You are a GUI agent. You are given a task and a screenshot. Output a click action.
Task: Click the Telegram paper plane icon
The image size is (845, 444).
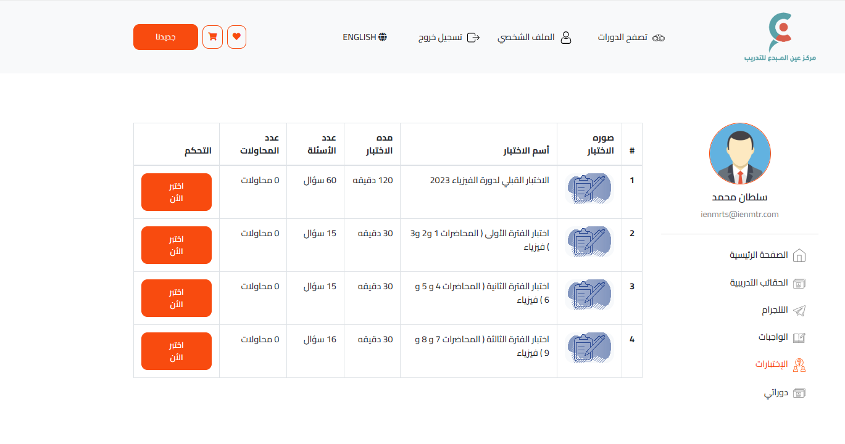point(799,310)
